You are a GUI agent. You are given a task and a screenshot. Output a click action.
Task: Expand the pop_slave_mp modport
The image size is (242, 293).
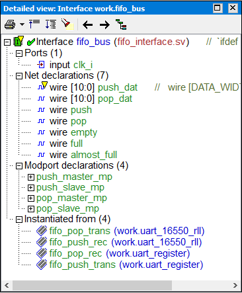click(31, 209)
